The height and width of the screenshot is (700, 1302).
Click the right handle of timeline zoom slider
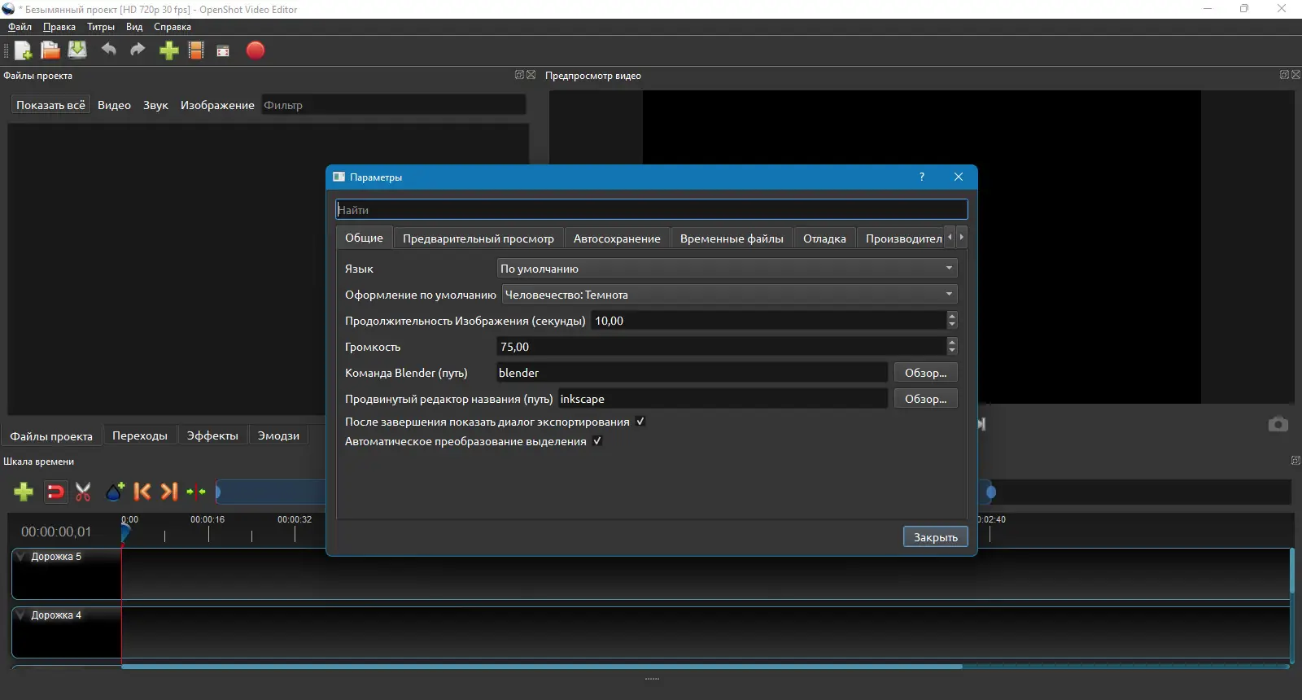(x=990, y=492)
